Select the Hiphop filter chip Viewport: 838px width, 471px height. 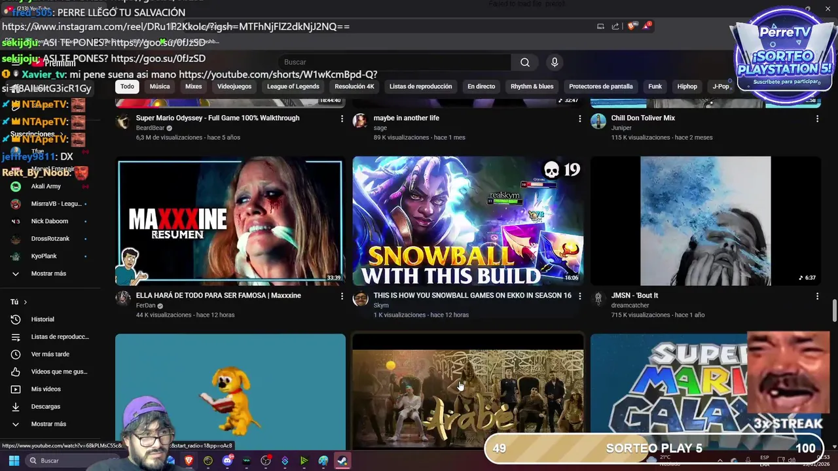687,86
